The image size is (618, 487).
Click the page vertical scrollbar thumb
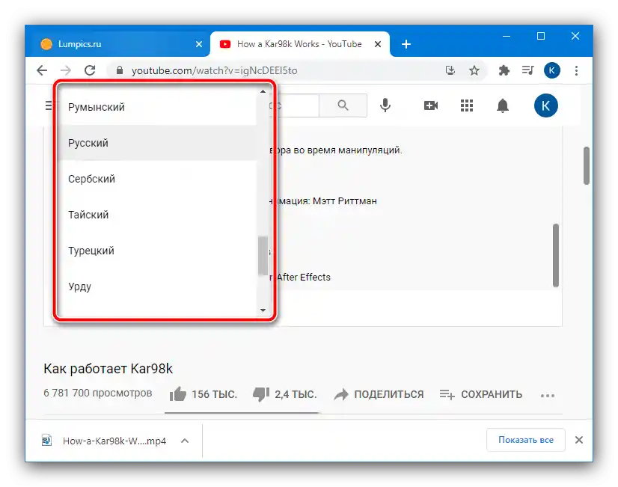[x=587, y=165]
